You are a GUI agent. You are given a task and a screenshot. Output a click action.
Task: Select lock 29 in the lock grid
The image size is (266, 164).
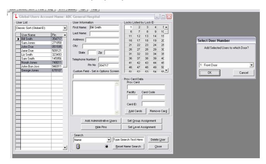153,49
